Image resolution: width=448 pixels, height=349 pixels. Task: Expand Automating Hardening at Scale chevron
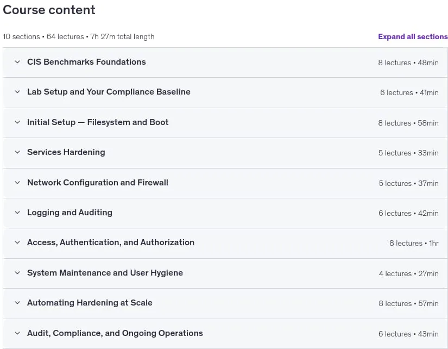pyautogui.click(x=17, y=303)
